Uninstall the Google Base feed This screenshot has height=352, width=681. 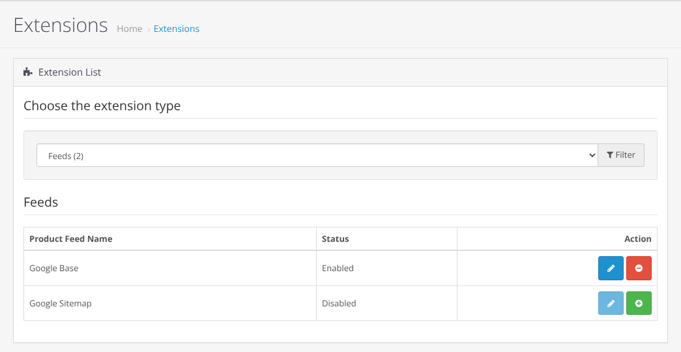[639, 268]
